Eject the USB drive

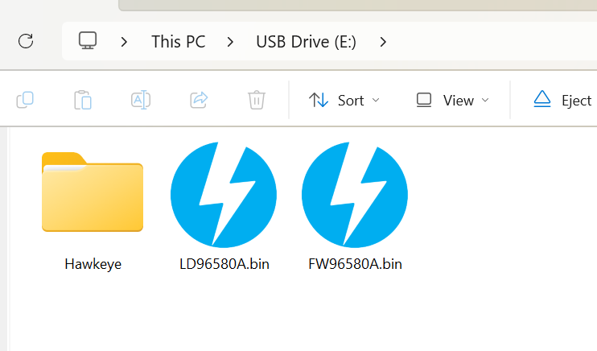pos(563,101)
